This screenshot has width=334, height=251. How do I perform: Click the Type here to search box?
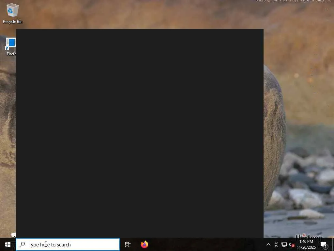tap(68, 244)
